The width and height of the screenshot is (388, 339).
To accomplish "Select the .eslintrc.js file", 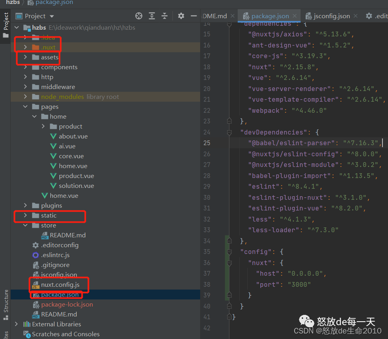I will click(55, 255).
